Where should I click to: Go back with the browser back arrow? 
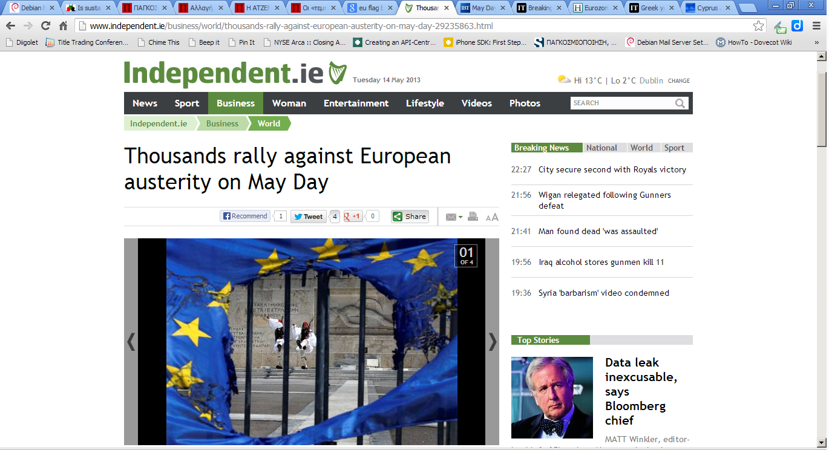pos(10,26)
